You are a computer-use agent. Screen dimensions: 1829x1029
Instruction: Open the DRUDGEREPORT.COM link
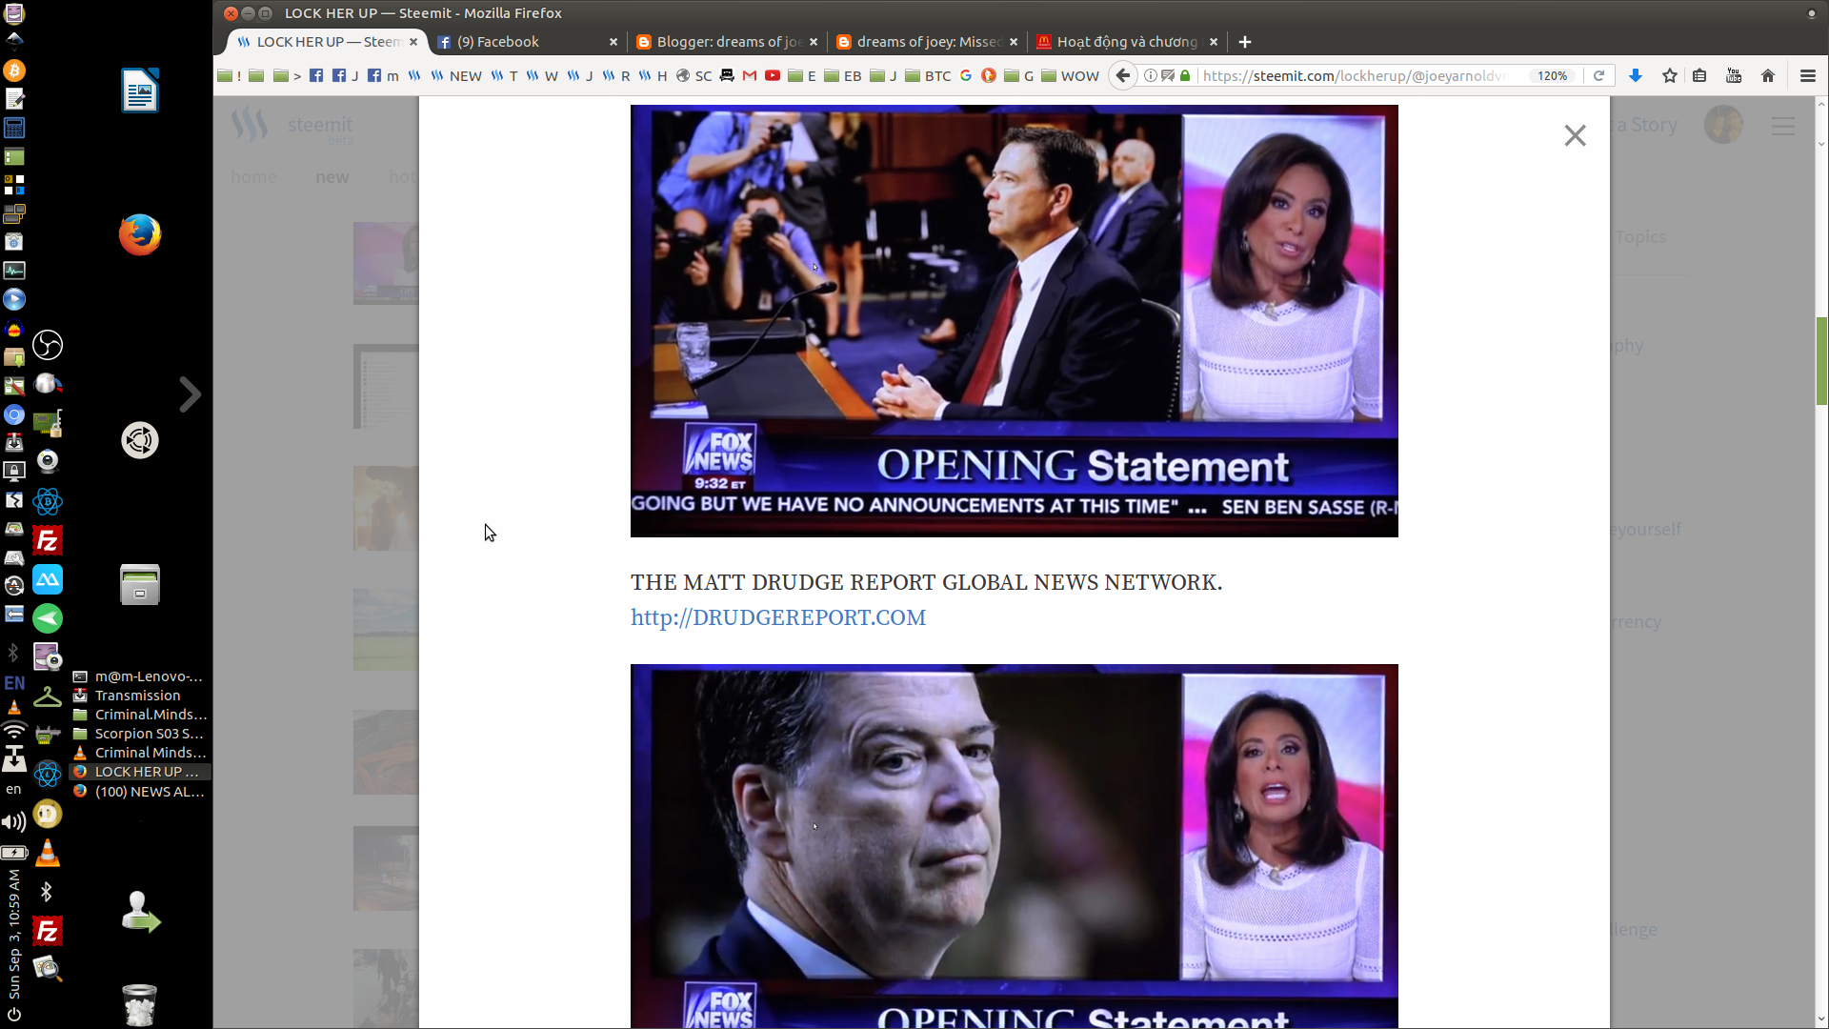click(778, 617)
